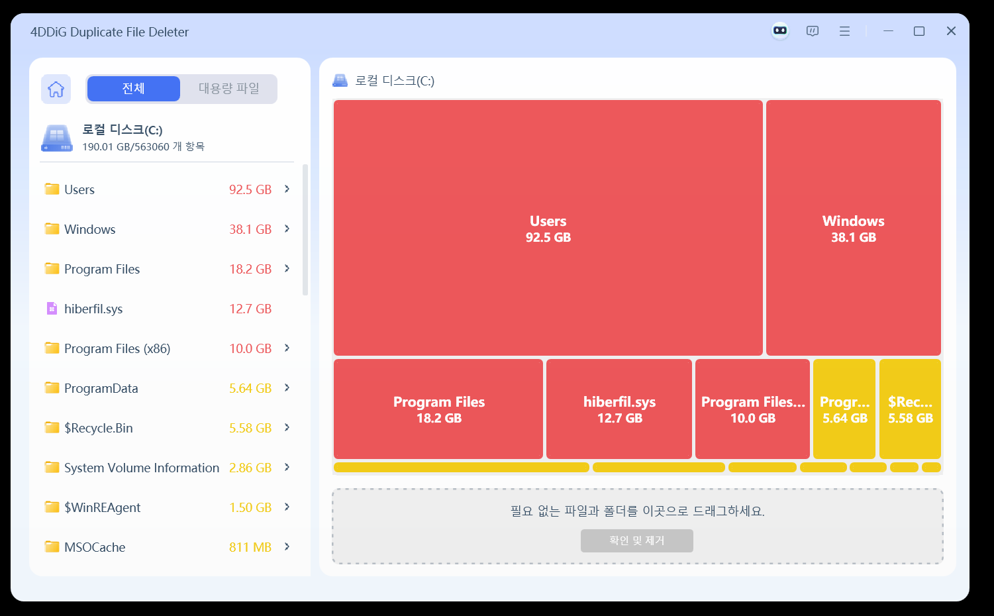Maximize the 4DDiG window
This screenshot has height=616, width=994.
919,31
